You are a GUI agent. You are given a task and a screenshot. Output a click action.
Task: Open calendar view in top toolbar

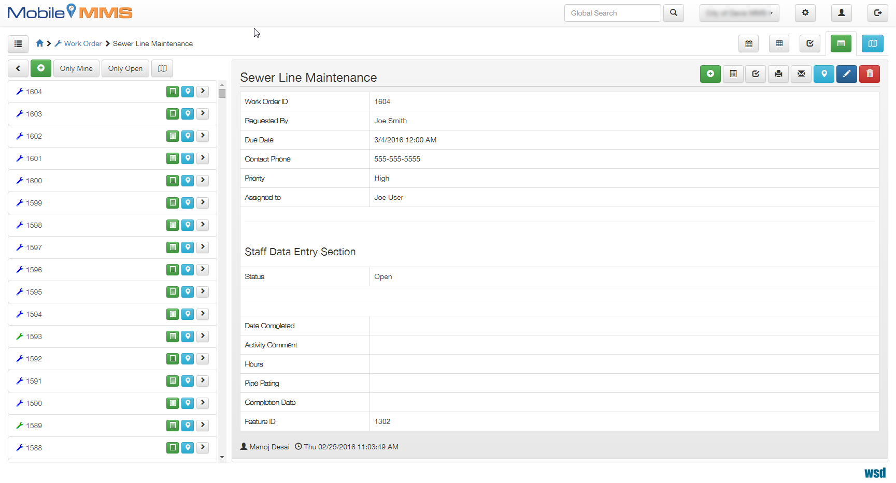coord(749,43)
